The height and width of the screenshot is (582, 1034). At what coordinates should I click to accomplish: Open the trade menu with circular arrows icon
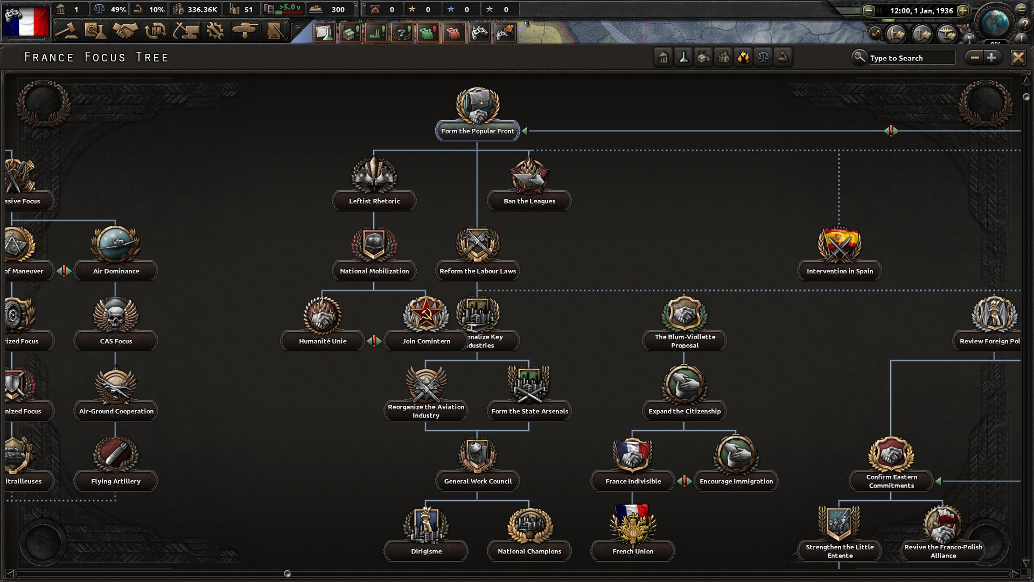(155, 31)
